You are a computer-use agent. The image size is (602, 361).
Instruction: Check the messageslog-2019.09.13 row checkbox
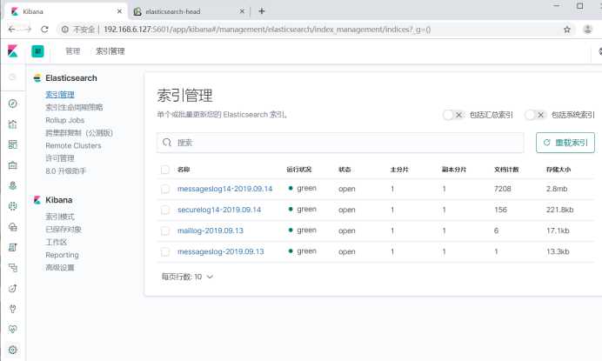click(x=165, y=252)
